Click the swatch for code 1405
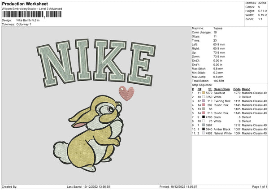This screenshot has width=269, height=190. tap(204, 109)
